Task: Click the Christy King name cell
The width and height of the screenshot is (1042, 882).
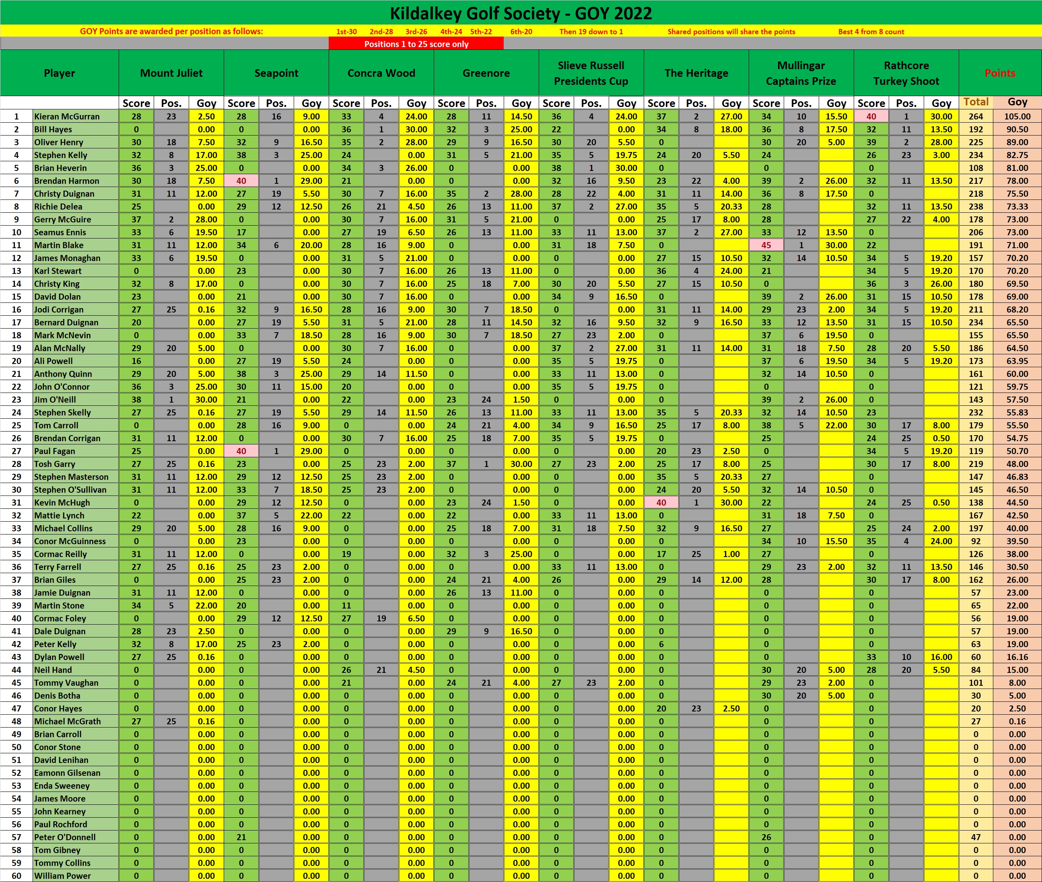Action: (76, 284)
